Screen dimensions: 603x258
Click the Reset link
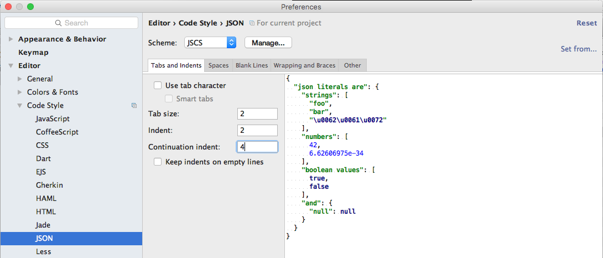click(586, 23)
